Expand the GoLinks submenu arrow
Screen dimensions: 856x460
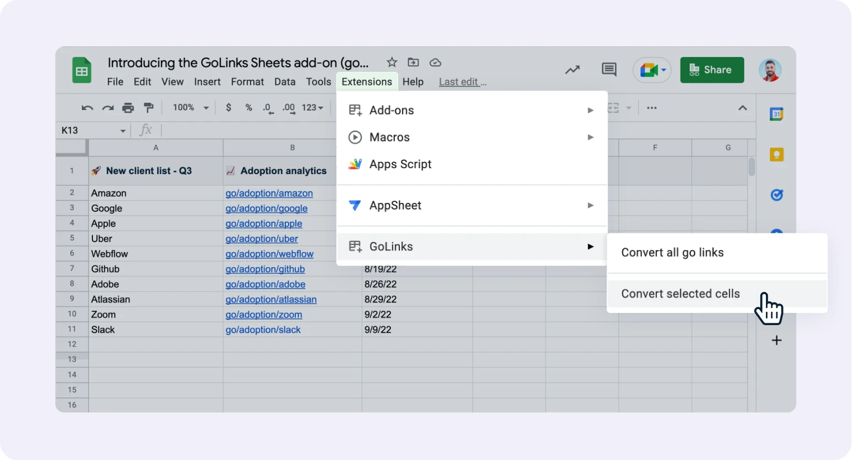click(x=591, y=247)
